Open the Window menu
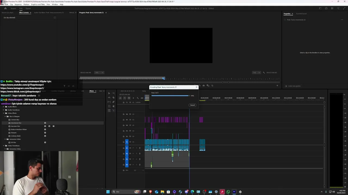The width and height of the screenshot is (348, 195). coord(55,4)
